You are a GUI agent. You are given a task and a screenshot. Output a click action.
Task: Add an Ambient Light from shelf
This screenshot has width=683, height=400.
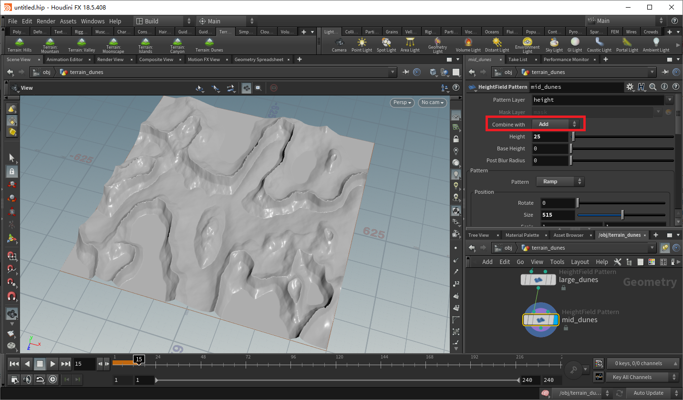tap(656, 46)
